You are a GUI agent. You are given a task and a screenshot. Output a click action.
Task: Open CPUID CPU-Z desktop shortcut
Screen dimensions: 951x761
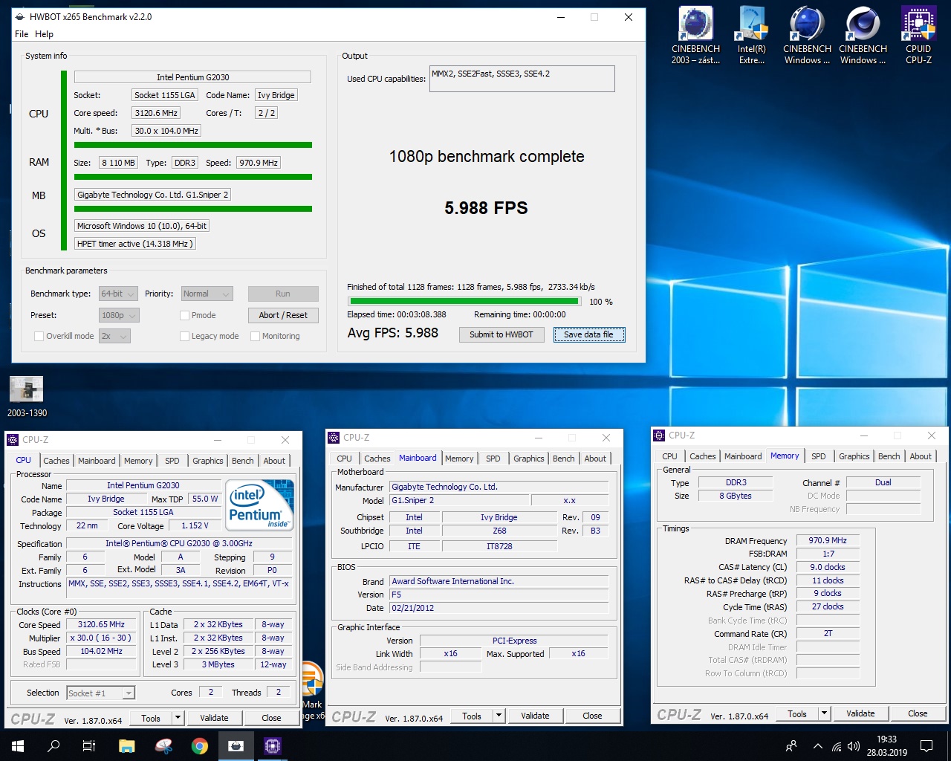pos(918,36)
